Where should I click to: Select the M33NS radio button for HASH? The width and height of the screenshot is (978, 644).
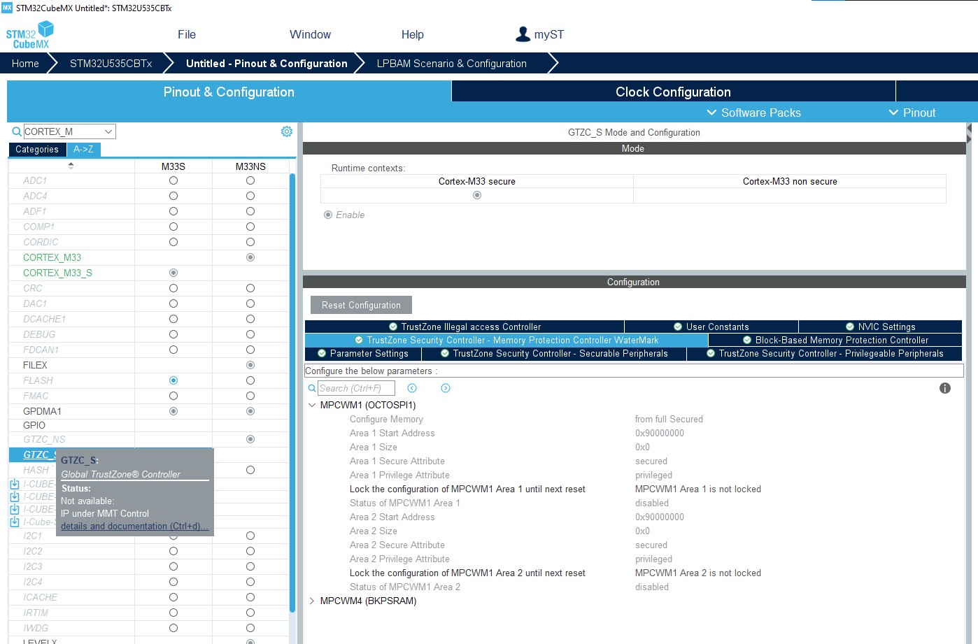coord(250,470)
